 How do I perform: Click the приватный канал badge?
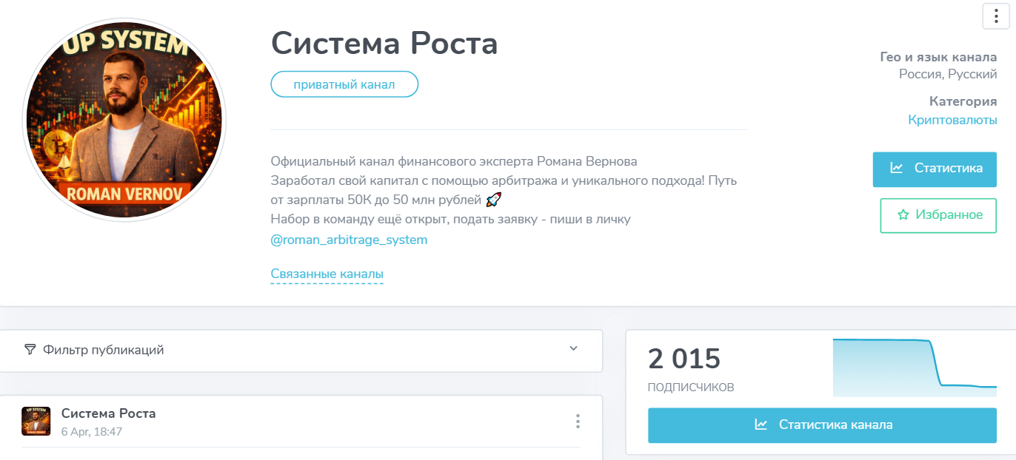[344, 84]
